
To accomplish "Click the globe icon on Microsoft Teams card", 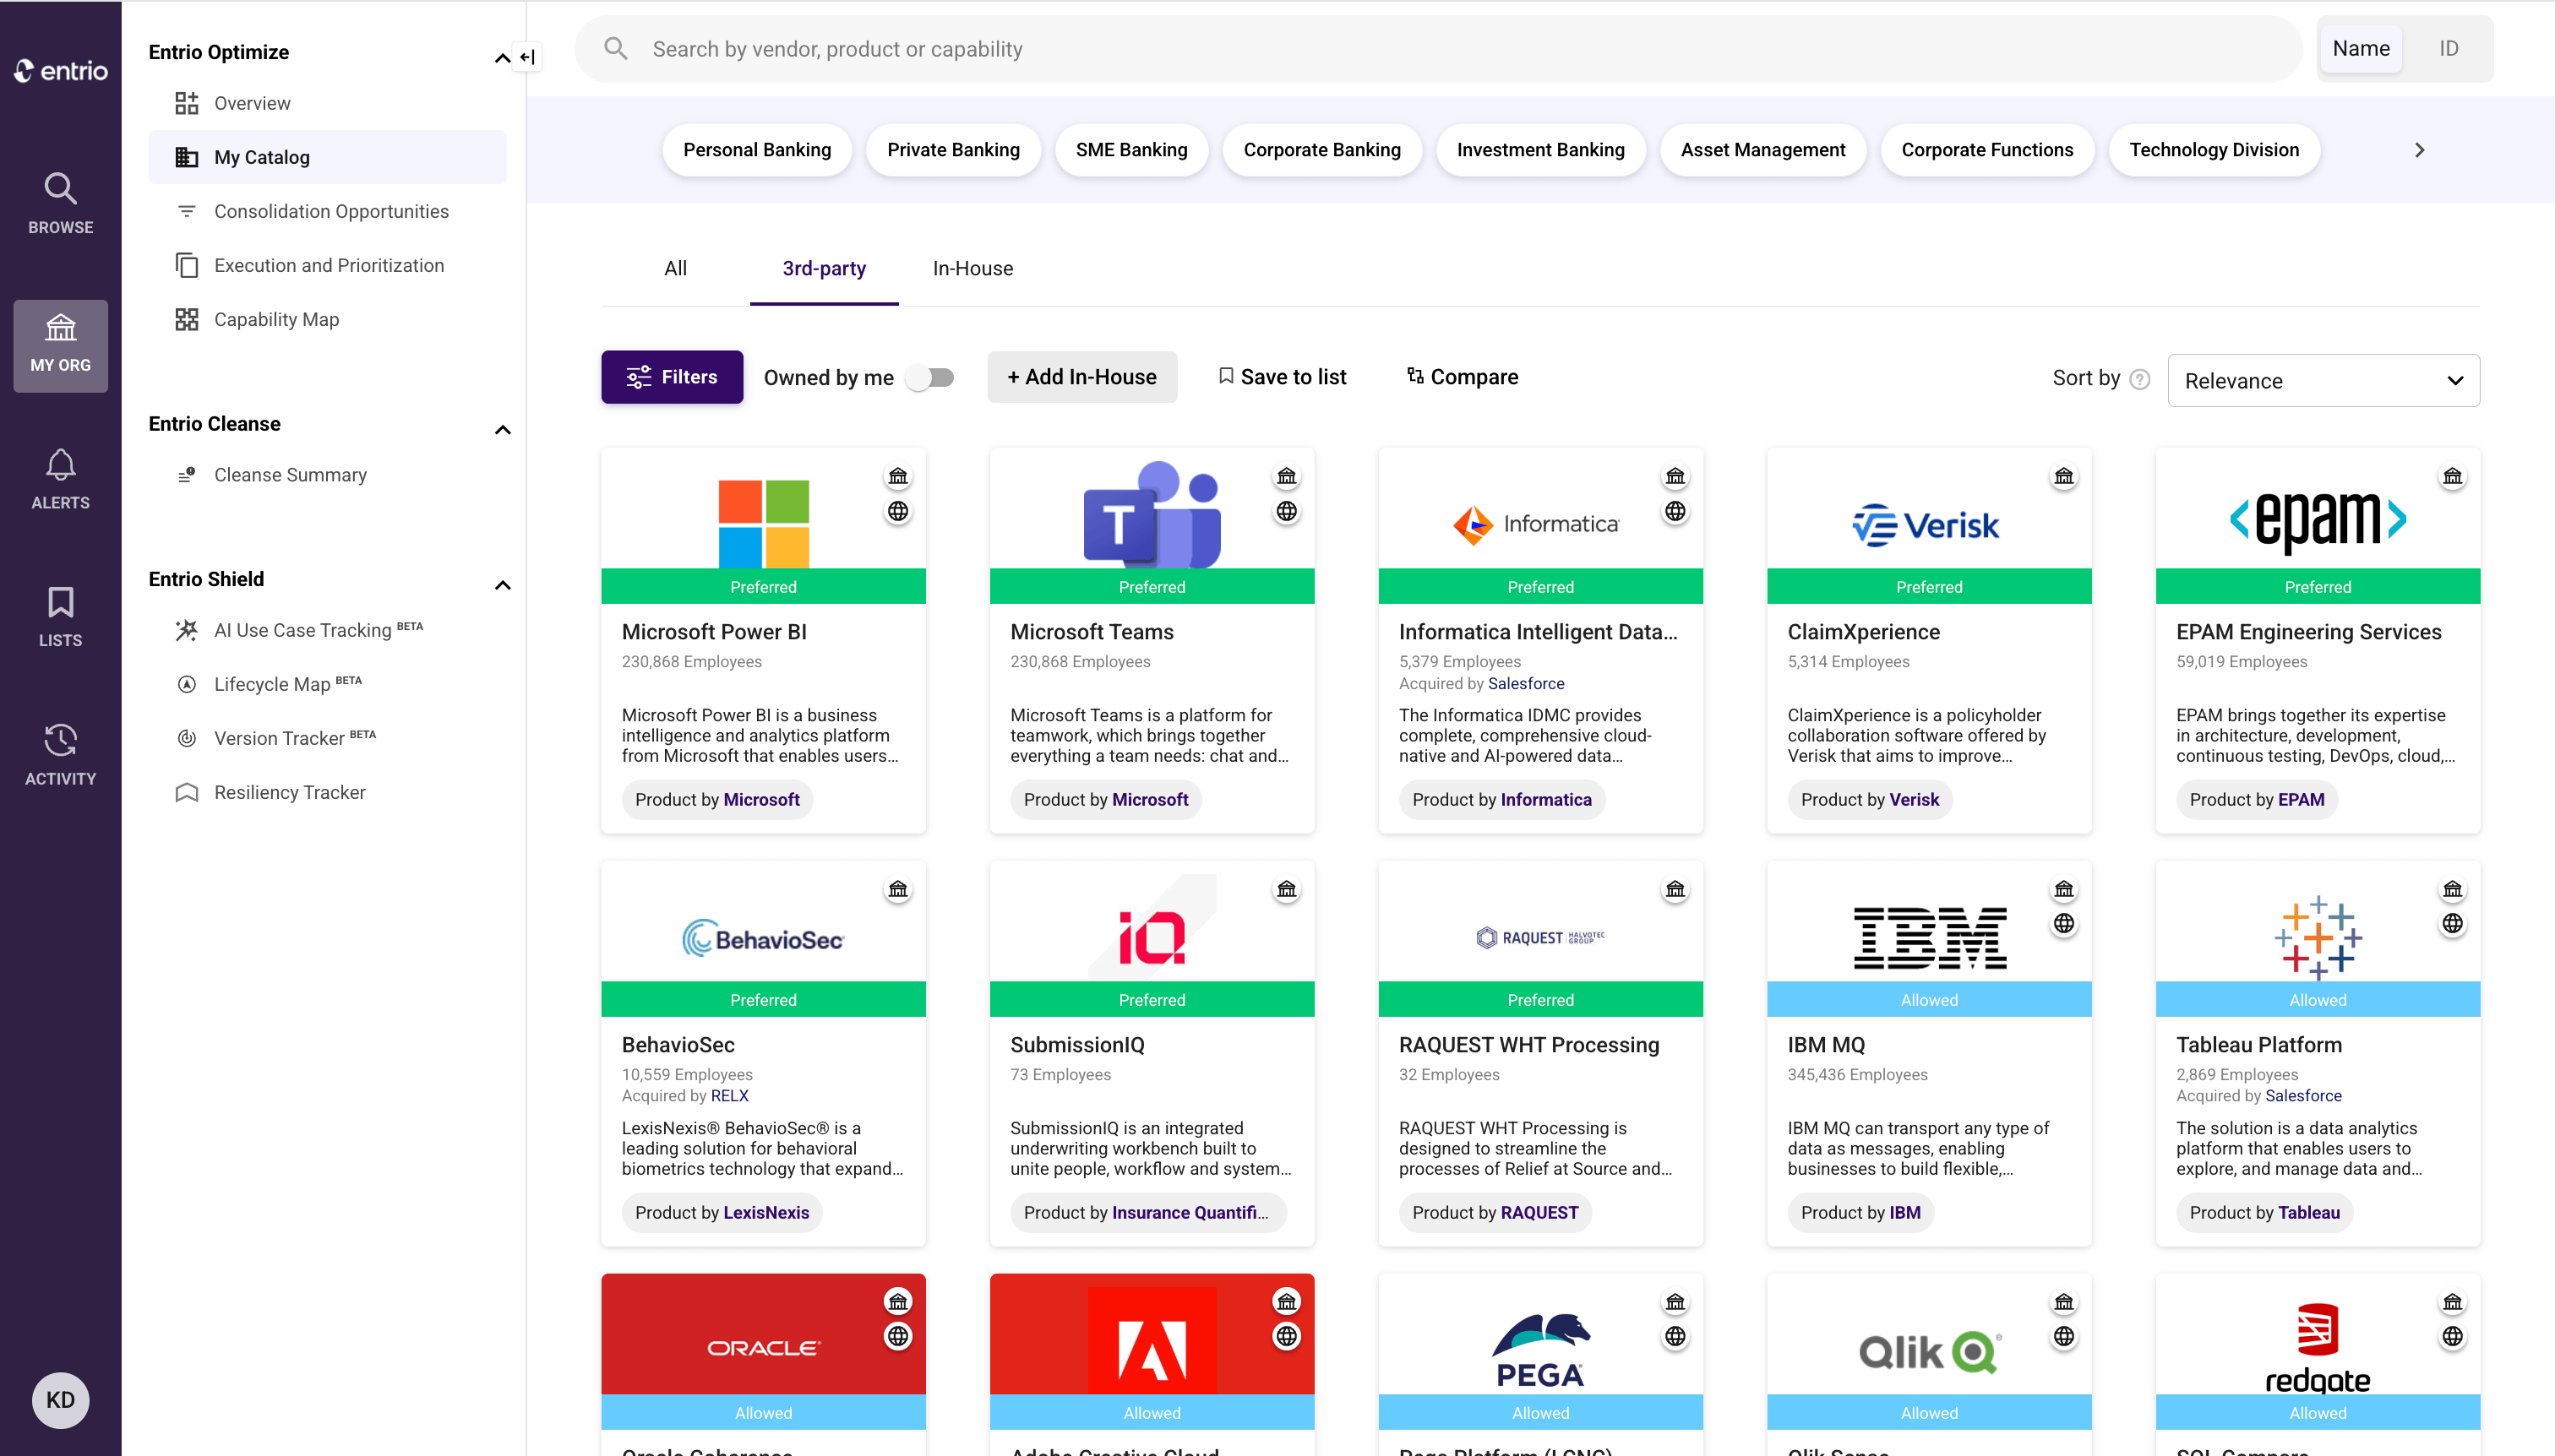I will coord(1285,511).
